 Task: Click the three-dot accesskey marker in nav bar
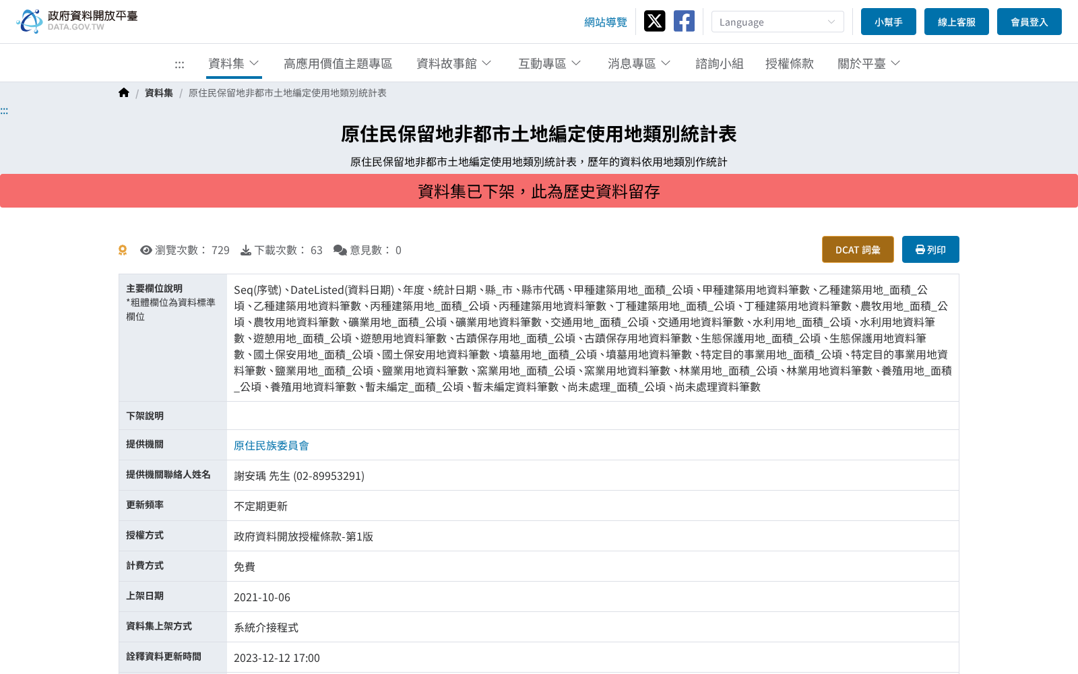coord(179,65)
